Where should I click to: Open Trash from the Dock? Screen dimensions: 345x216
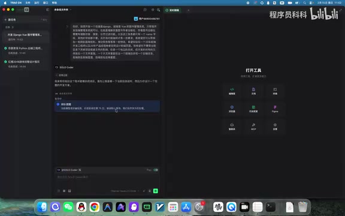coord(302,207)
